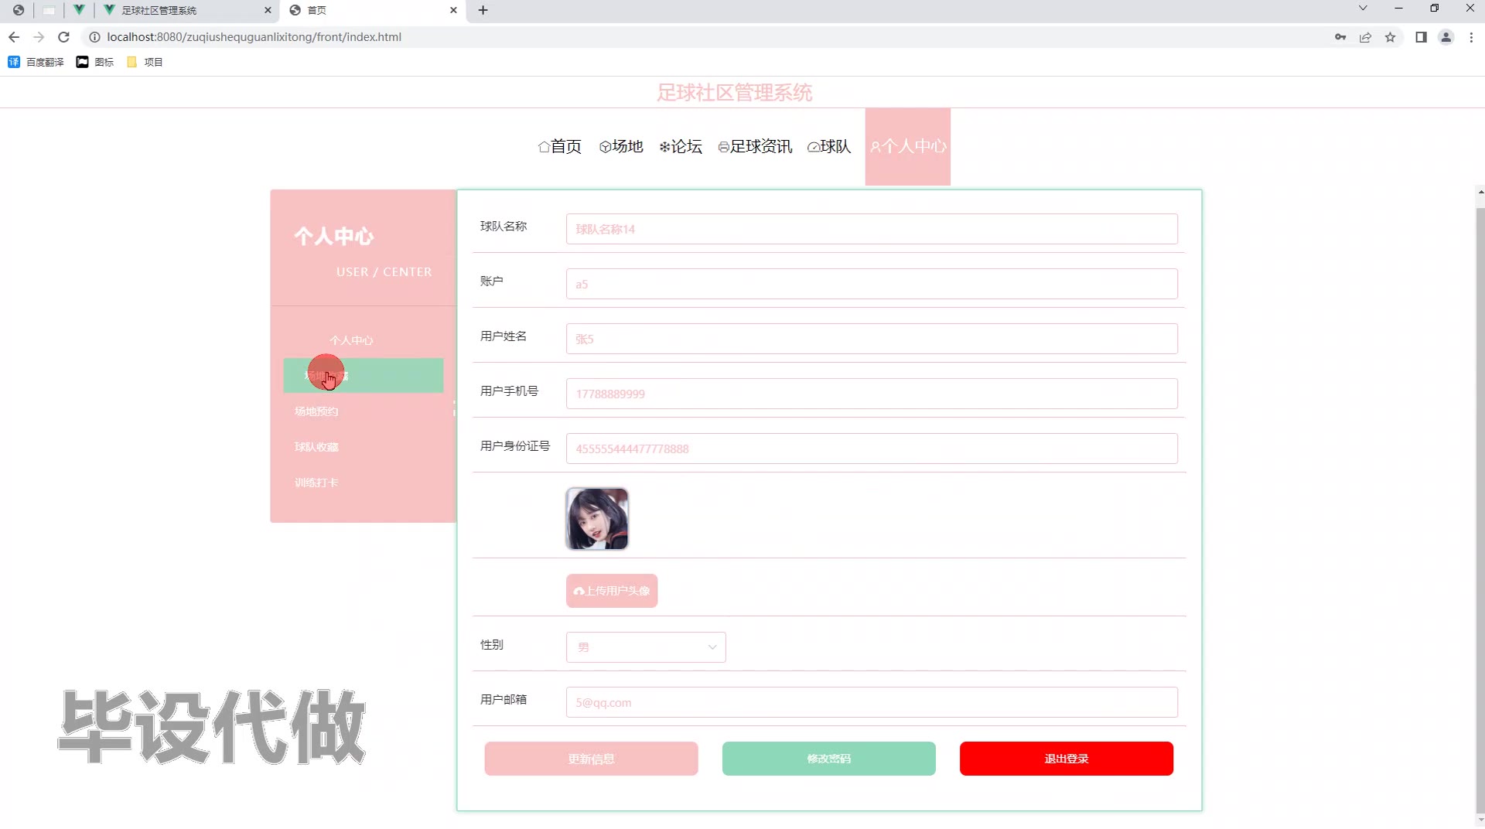This screenshot has height=829, width=1485.
Task: Click the 用户身份证号 field
Action: 872,449
